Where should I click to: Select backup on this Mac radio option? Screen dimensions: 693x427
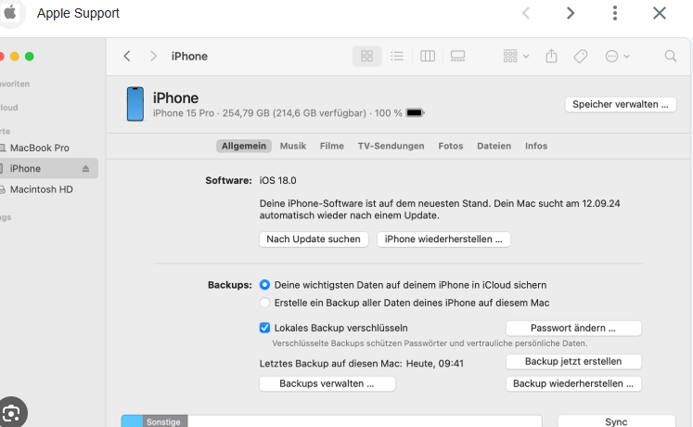click(x=265, y=303)
